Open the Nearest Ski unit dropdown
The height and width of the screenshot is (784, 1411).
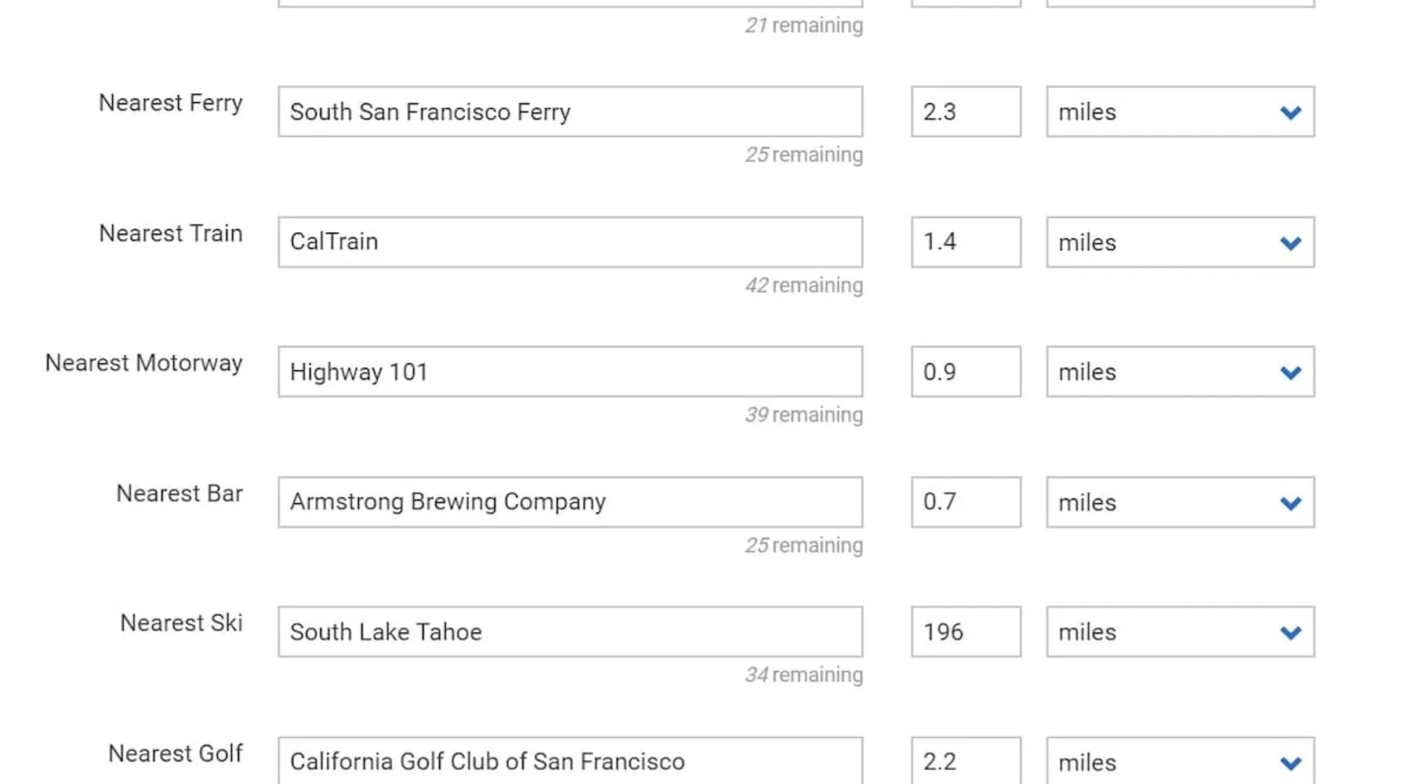(x=1179, y=632)
